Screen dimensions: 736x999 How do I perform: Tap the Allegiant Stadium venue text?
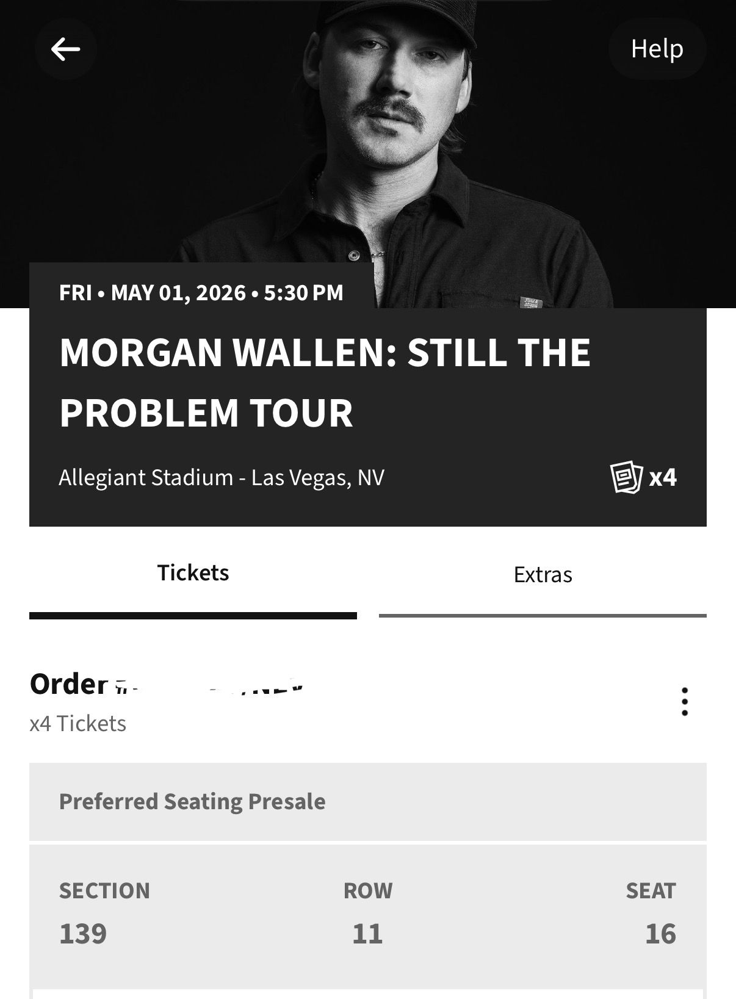[x=222, y=477]
